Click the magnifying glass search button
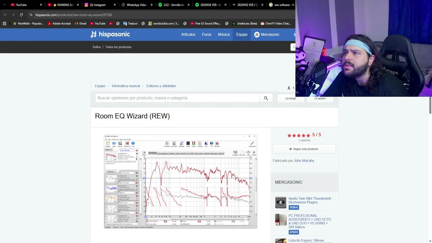This screenshot has height=243, width=432. [x=266, y=98]
